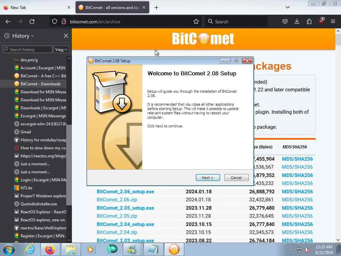Bookmark this page with star icon
Viewport: 341px width, 256px height.
pos(196,22)
